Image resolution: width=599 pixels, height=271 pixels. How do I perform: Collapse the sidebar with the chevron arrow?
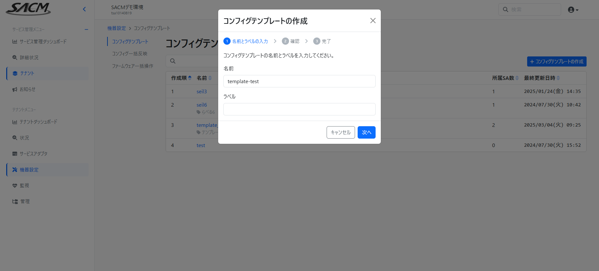(84, 9)
